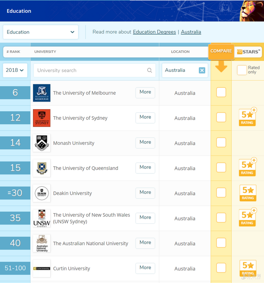Open The University of Melbourne name link
Screen dimensions: 264x283
point(84,93)
